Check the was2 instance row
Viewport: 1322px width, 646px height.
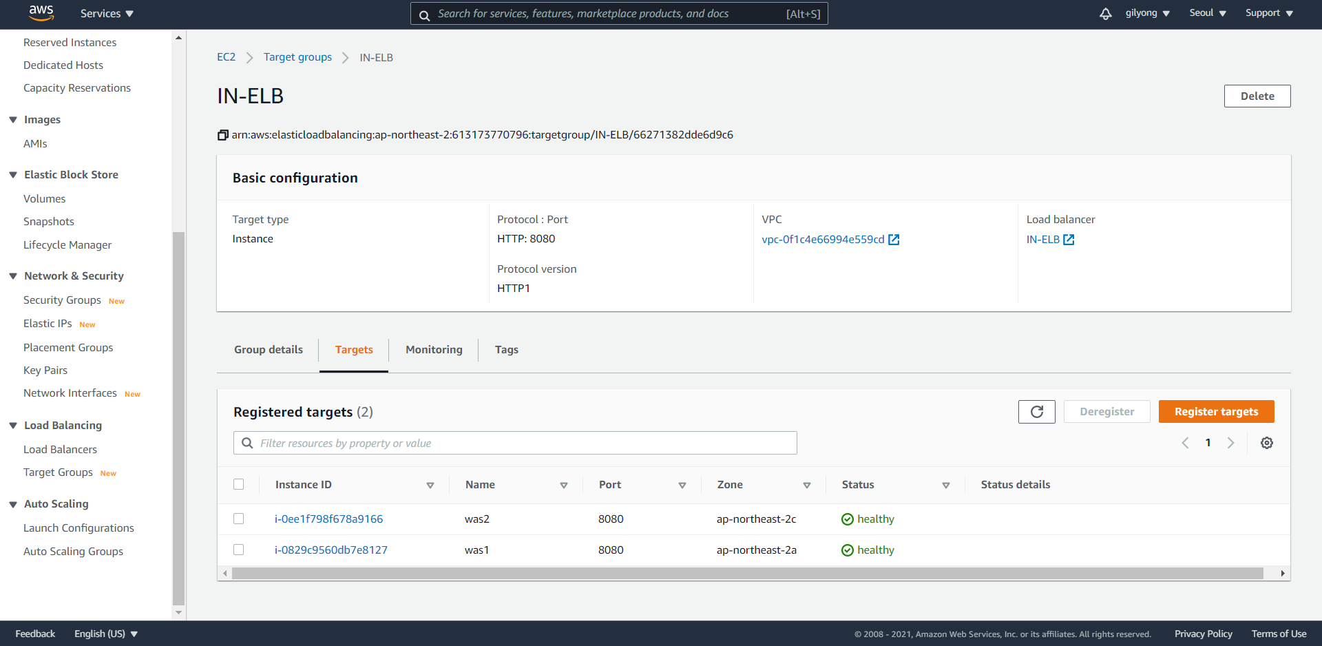(x=239, y=519)
